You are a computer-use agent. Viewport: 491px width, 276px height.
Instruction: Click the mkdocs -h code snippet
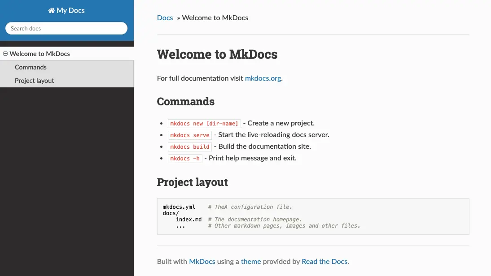(185, 159)
